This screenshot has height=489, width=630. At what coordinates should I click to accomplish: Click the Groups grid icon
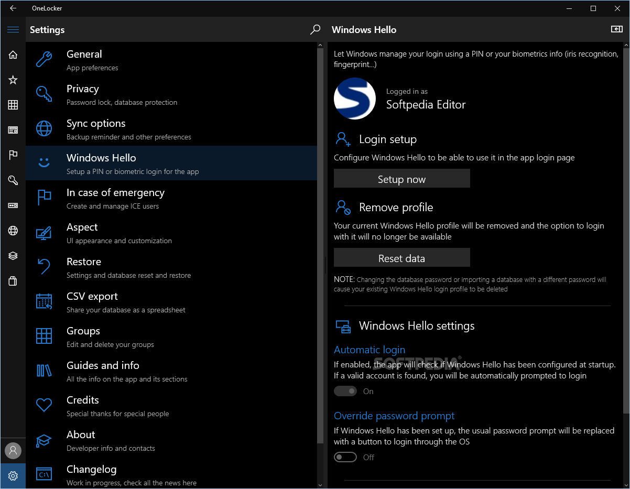point(44,336)
